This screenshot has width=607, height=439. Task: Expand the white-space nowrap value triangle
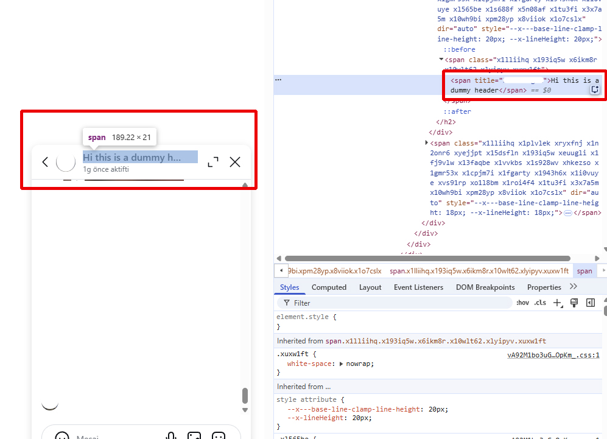click(x=341, y=364)
